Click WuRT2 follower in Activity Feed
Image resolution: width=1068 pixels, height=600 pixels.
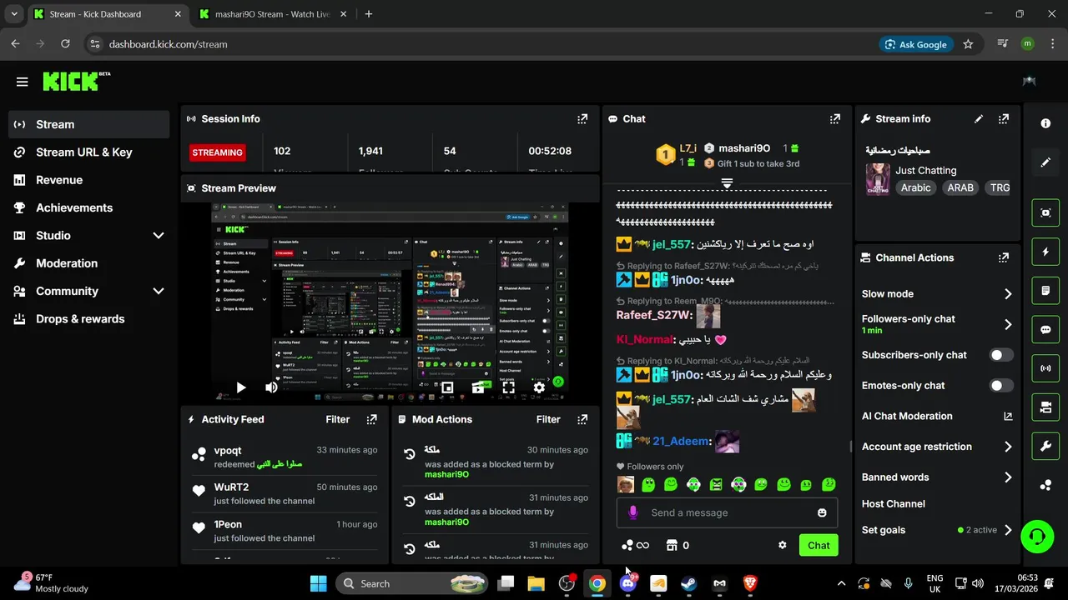(x=284, y=493)
